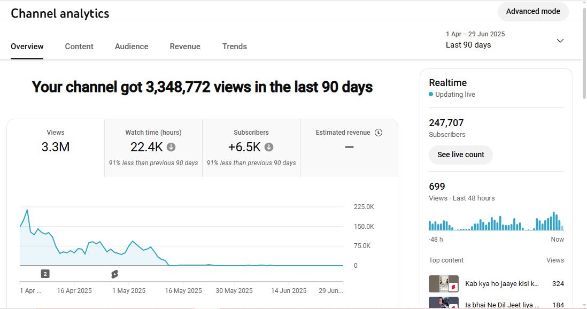Select the Estimated revenue metric card
The image size is (587, 309).
pyautogui.click(x=349, y=148)
